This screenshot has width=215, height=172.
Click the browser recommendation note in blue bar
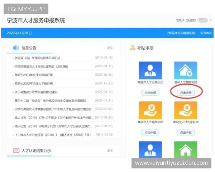point(181,33)
